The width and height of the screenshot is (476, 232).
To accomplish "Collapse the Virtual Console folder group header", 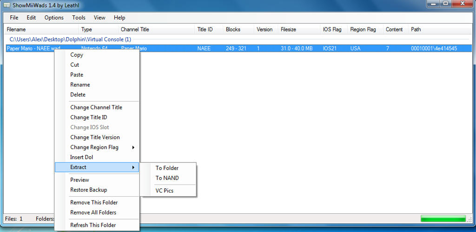I will tap(70, 40).
